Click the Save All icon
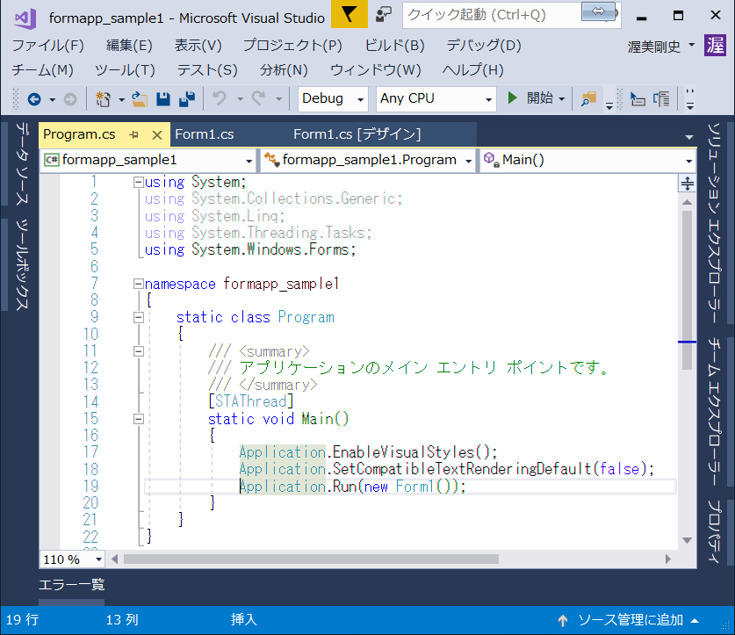This screenshot has width=735, height=635. 187,99
